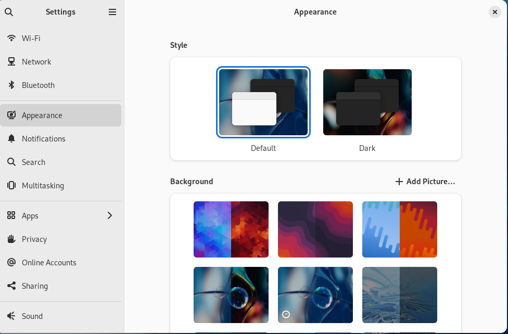Viewport: 508px width, 334px height.
Task: Open Wi-Fi settings panel
Action: point(60,38)
